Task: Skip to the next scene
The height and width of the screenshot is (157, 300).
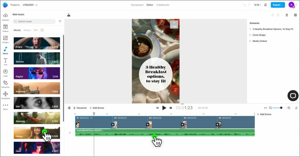Action: point(171,108)
